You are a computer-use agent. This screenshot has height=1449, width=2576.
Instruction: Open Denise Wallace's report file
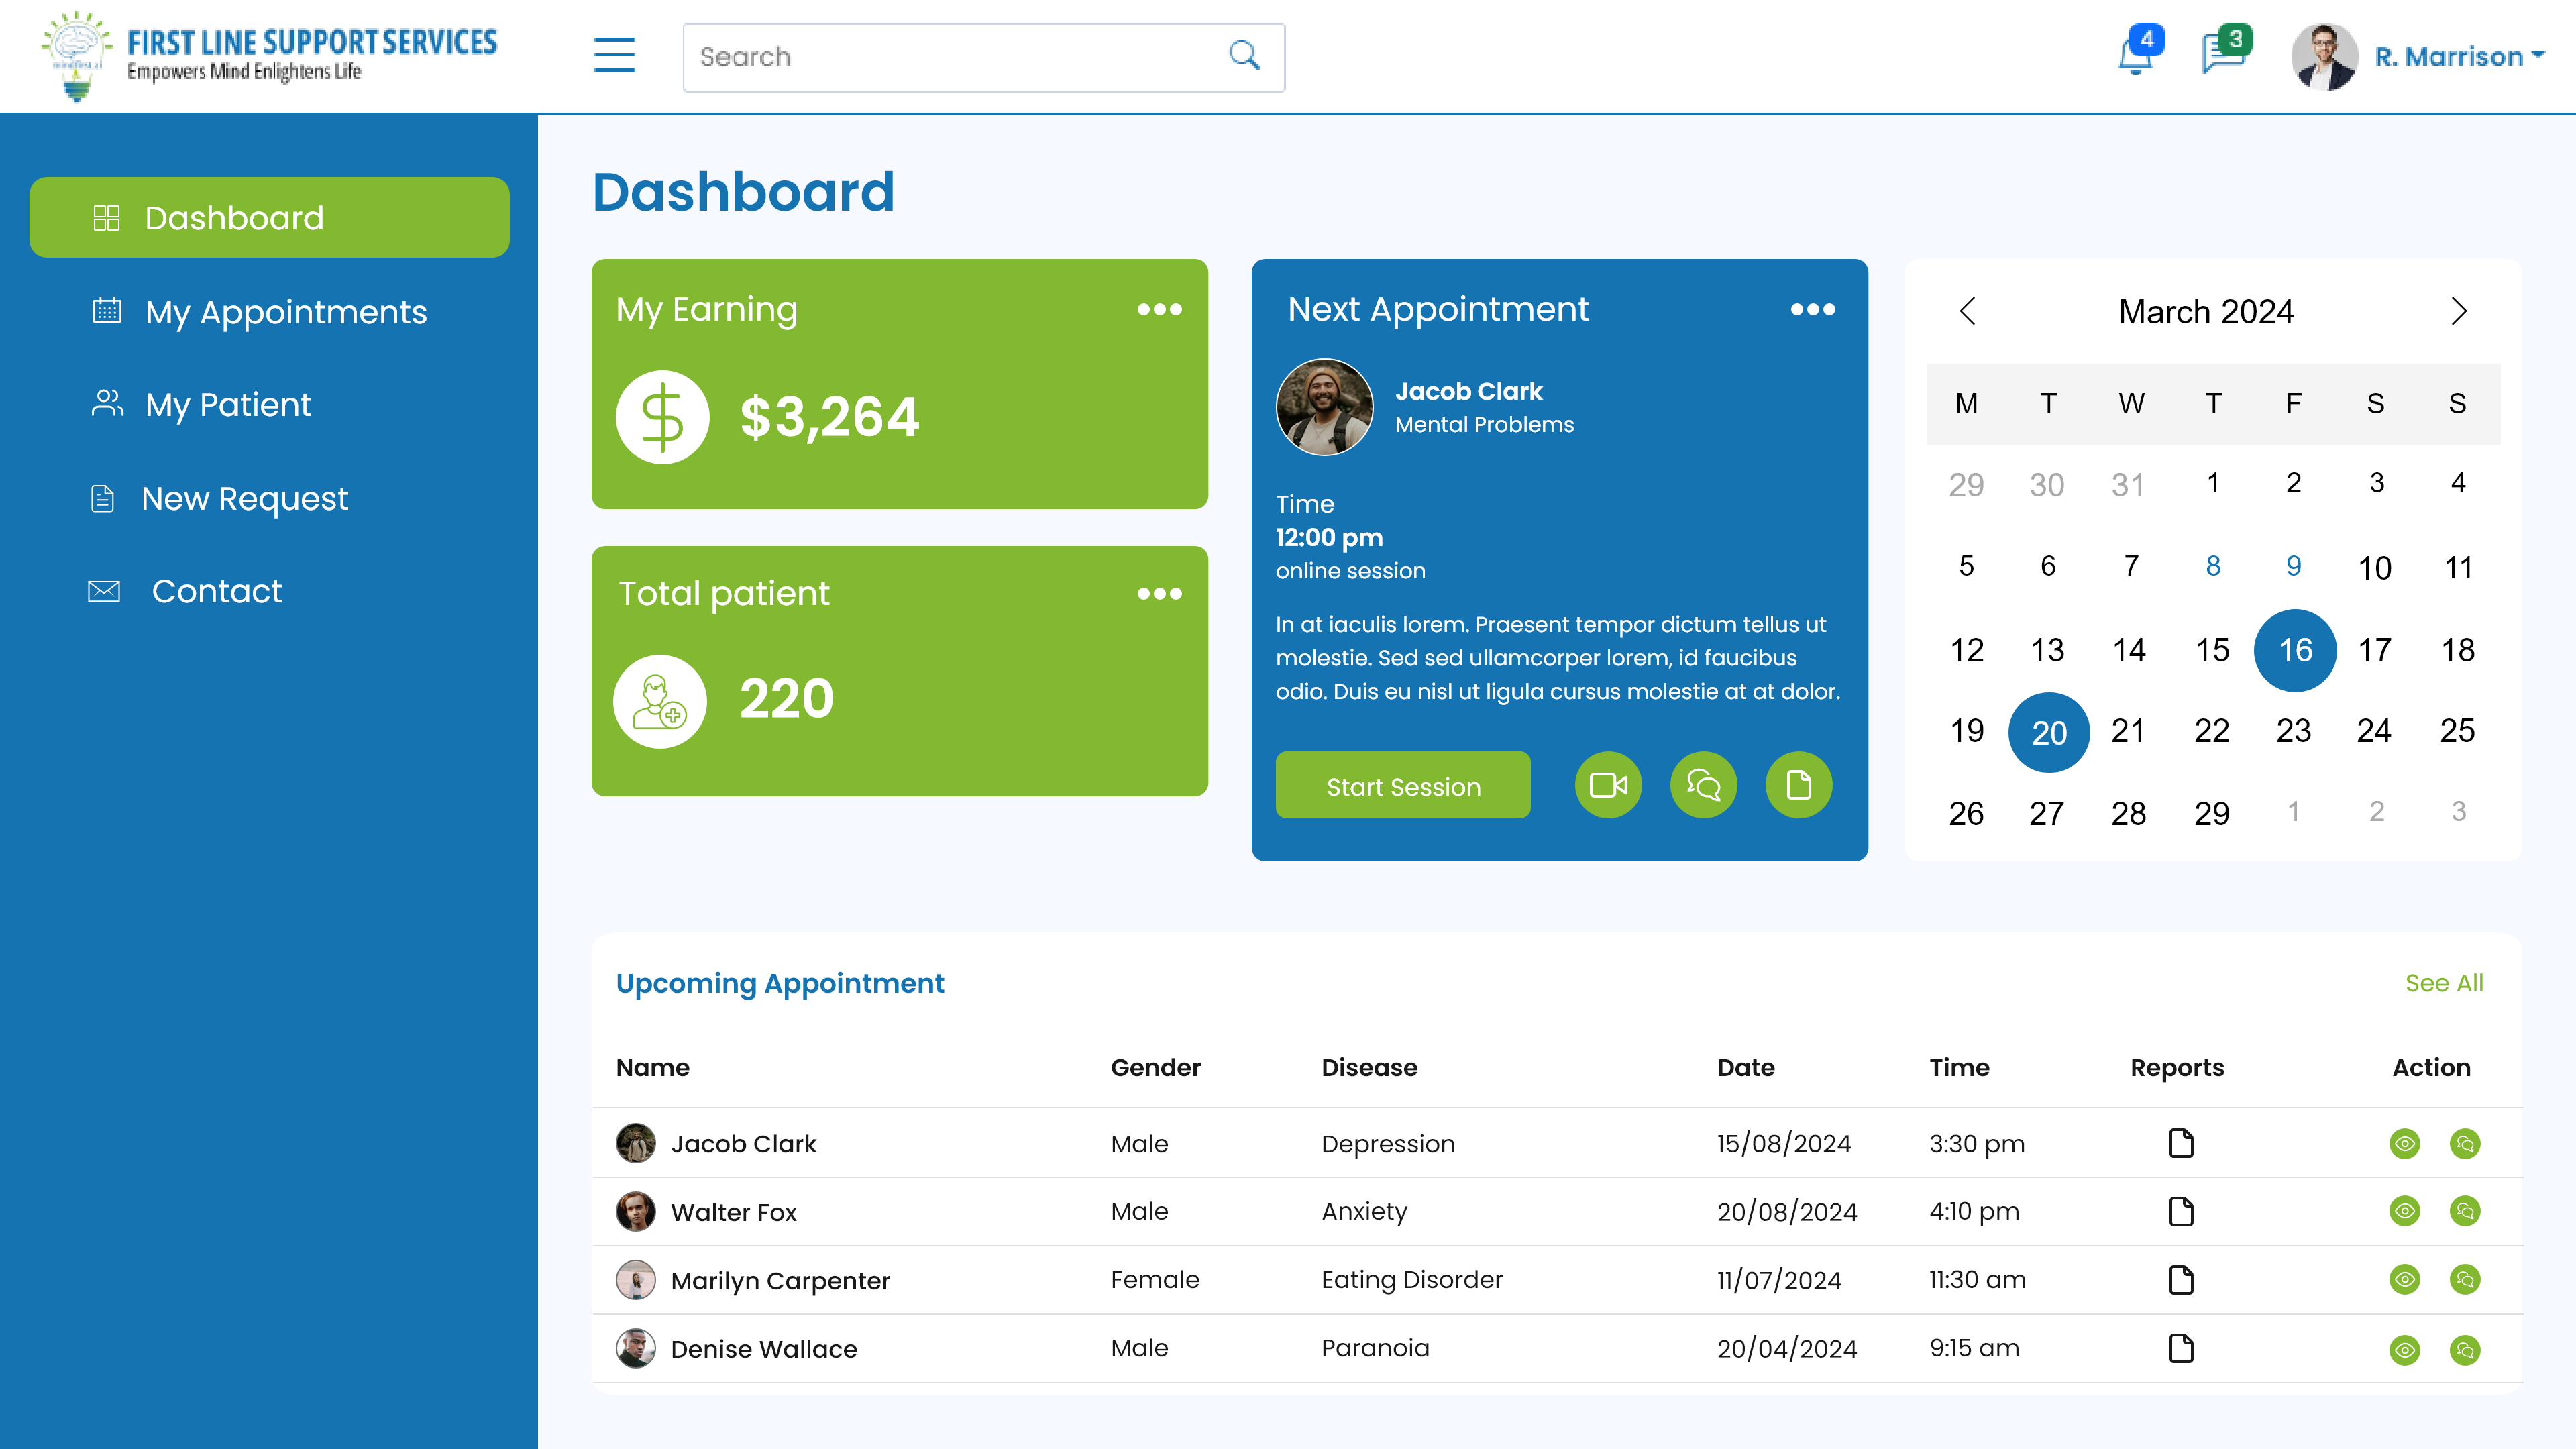point(2181,1348)
